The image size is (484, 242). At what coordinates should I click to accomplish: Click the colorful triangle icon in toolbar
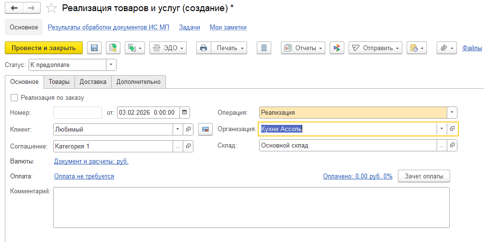[337, 48]
